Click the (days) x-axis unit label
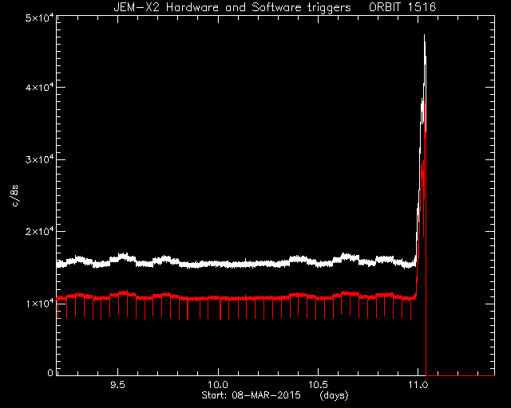This screenshot has height=408, width=511. point(334,395)
